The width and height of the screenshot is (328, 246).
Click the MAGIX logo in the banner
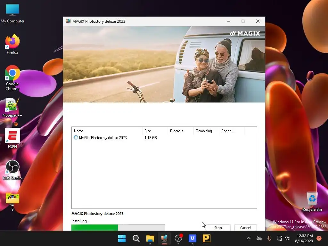pyautogui.click(x=245, y=33)
